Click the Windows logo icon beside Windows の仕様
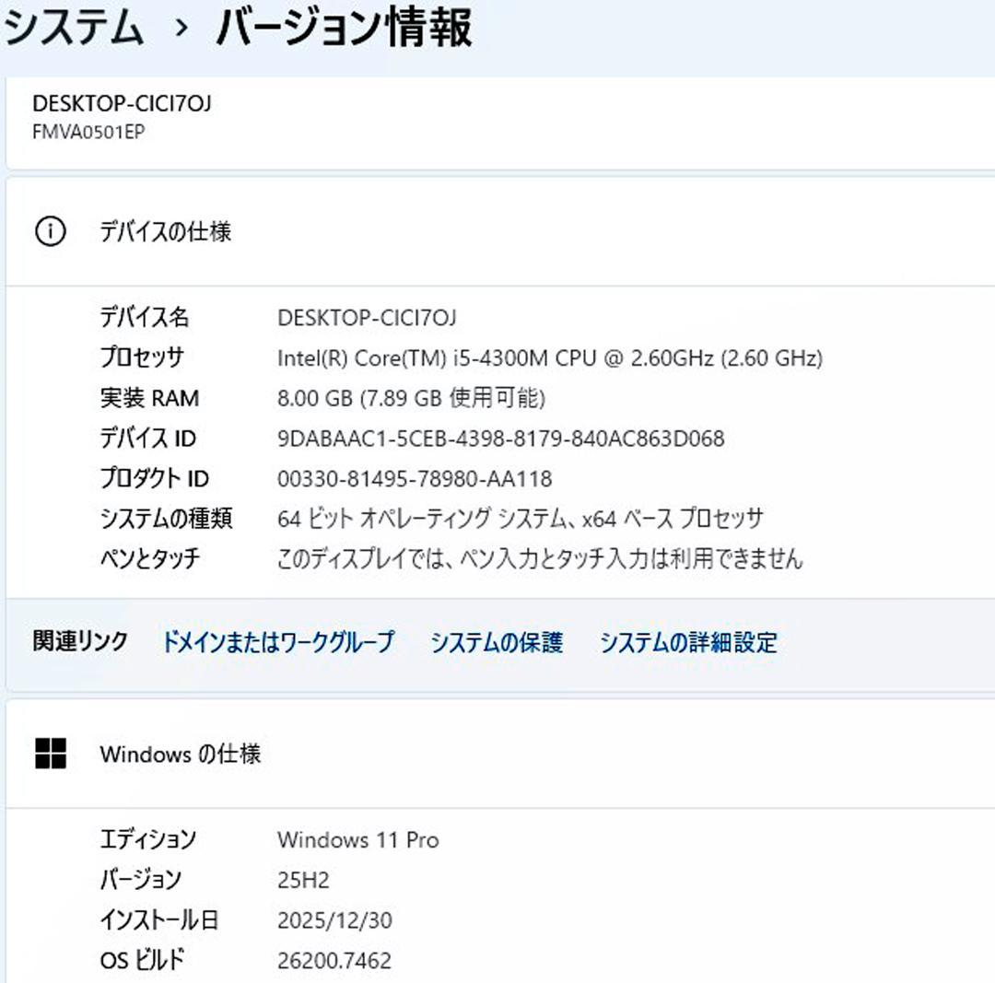 coord(51,753)
